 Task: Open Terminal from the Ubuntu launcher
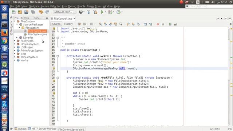pos(4,25)
